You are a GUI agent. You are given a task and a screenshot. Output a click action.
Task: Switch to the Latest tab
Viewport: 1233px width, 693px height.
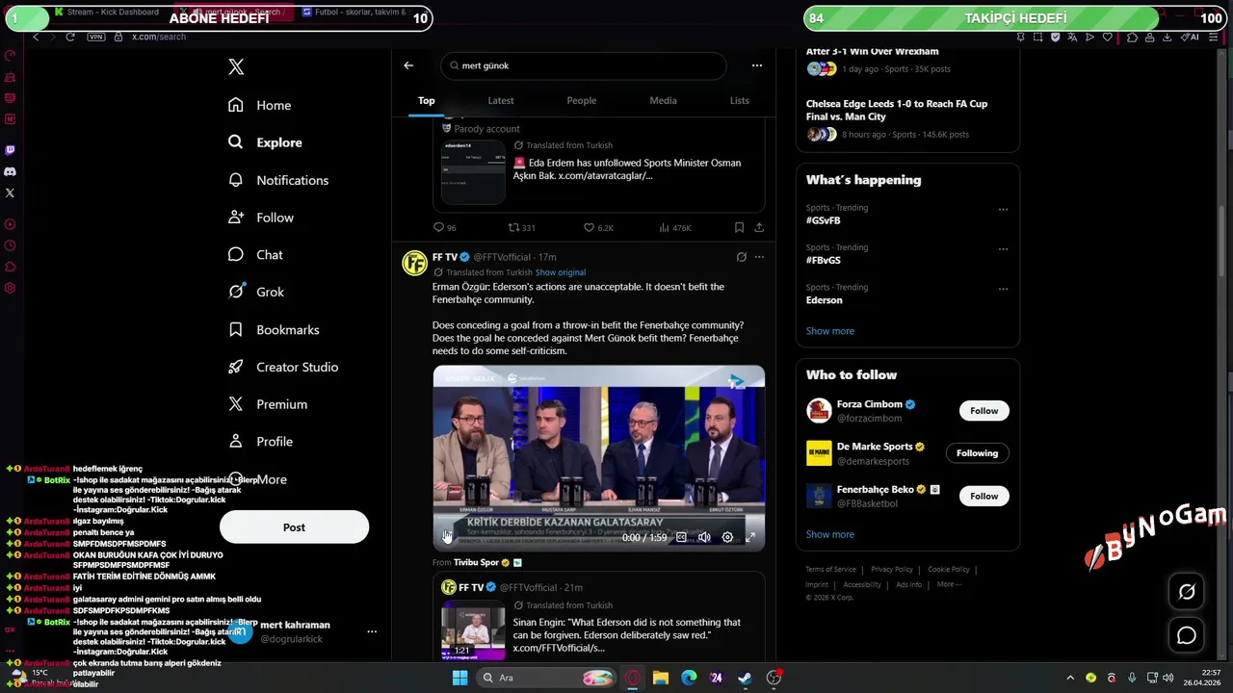(x=501, y=100)
